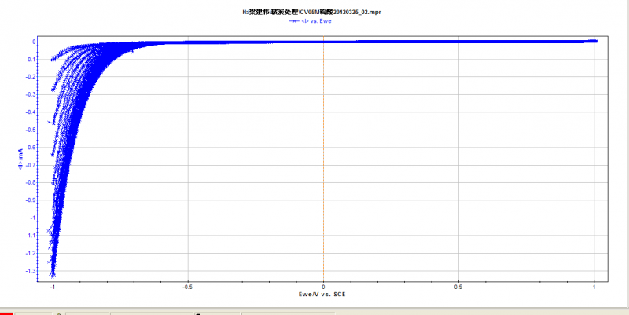
Task: Click the y-axis tick label '-0.7'
Action: (x=31, y=165)
